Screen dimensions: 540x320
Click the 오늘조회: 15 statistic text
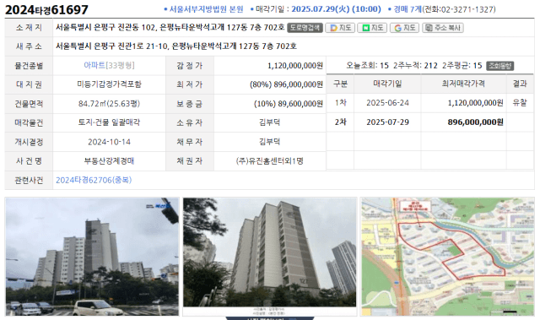click(x=367, y=66)
